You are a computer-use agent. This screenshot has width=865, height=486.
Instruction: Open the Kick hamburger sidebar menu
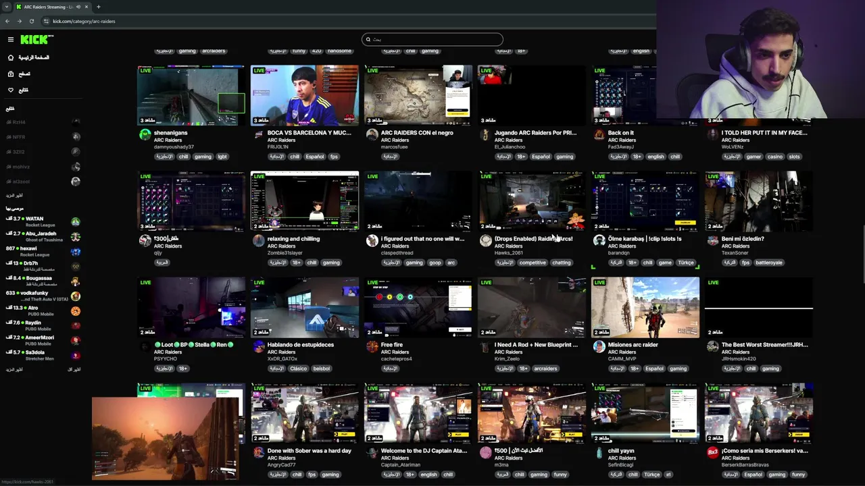click(x=11, y=40)
